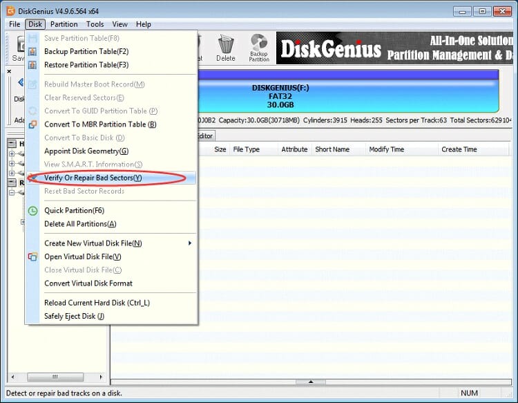Image resolution: width=518 pixels, height=403 pixels.
Task: Open the Tools menu
Action: tap(95, 24)
